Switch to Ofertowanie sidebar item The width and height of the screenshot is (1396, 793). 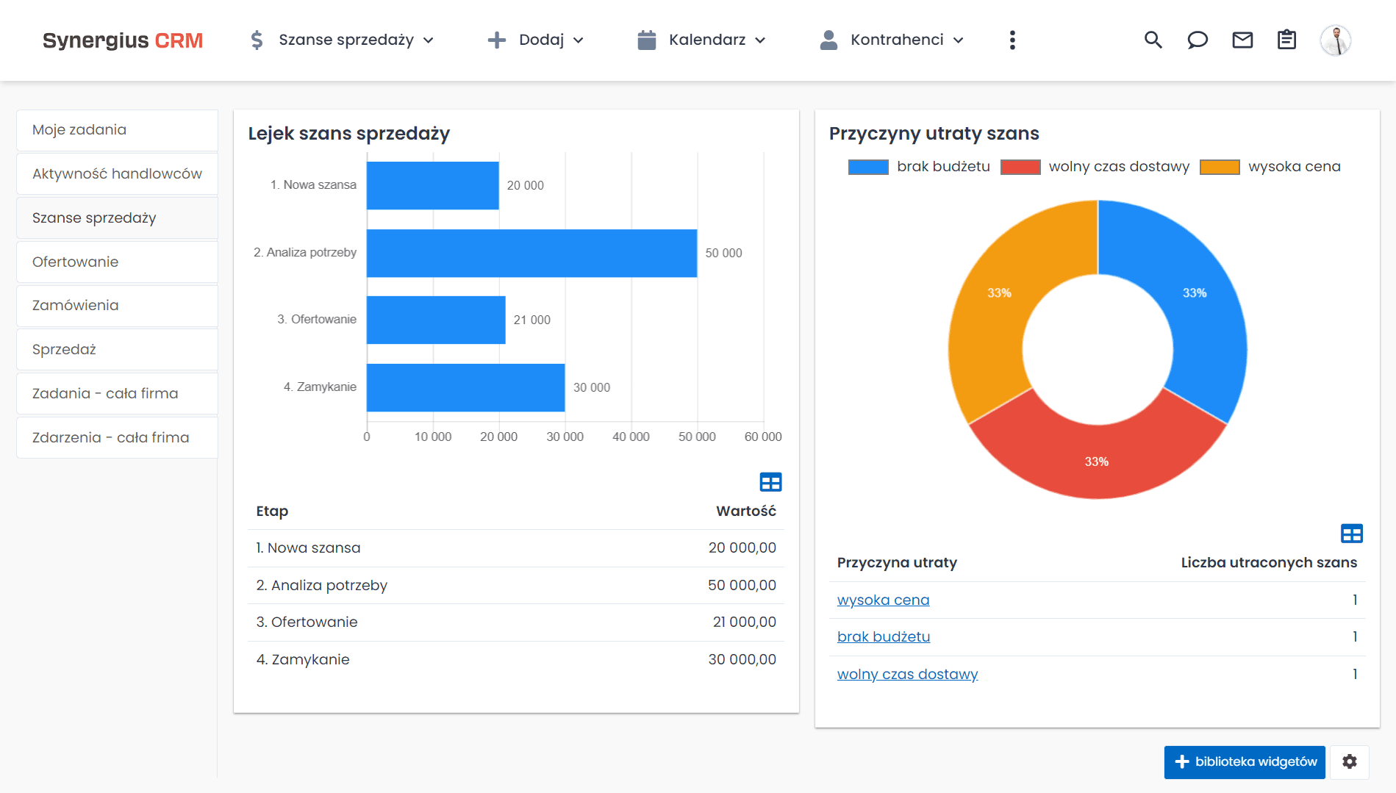[x=117, y=262]
